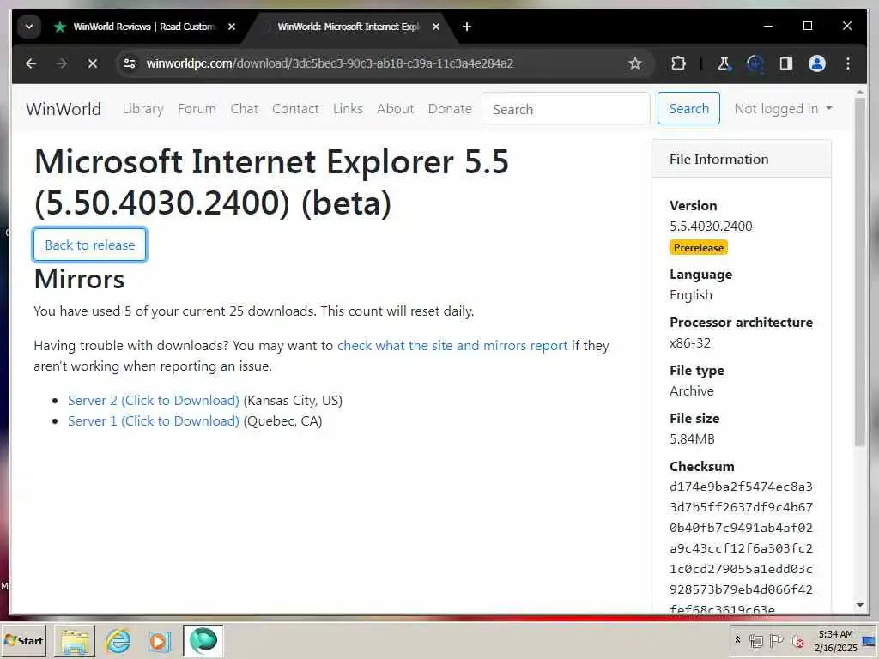The image size is (879, 659).
Task: Click the blue Search button
Action: tap(688, 109)
